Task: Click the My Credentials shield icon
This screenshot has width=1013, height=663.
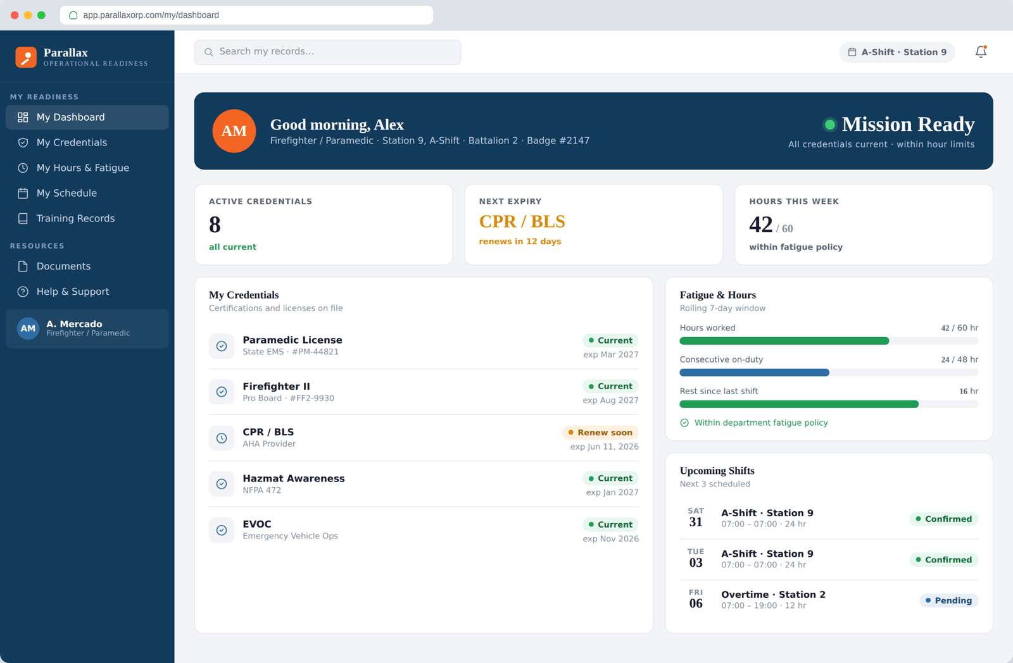Action: pyautogui.click(x=23, y=142)
